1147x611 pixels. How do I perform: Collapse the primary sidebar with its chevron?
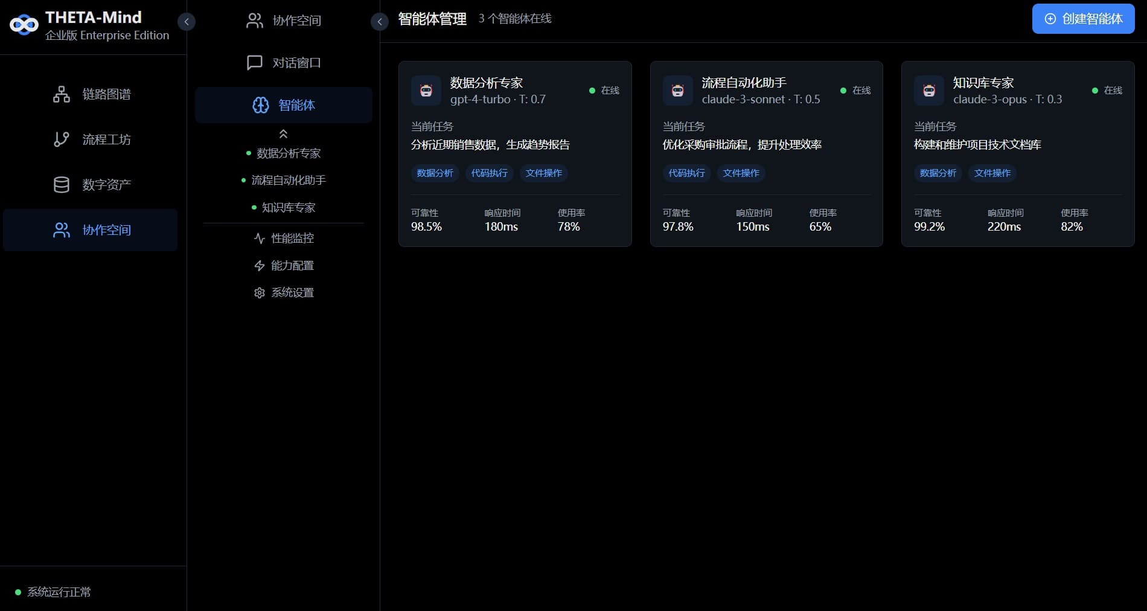pos(187,22)
